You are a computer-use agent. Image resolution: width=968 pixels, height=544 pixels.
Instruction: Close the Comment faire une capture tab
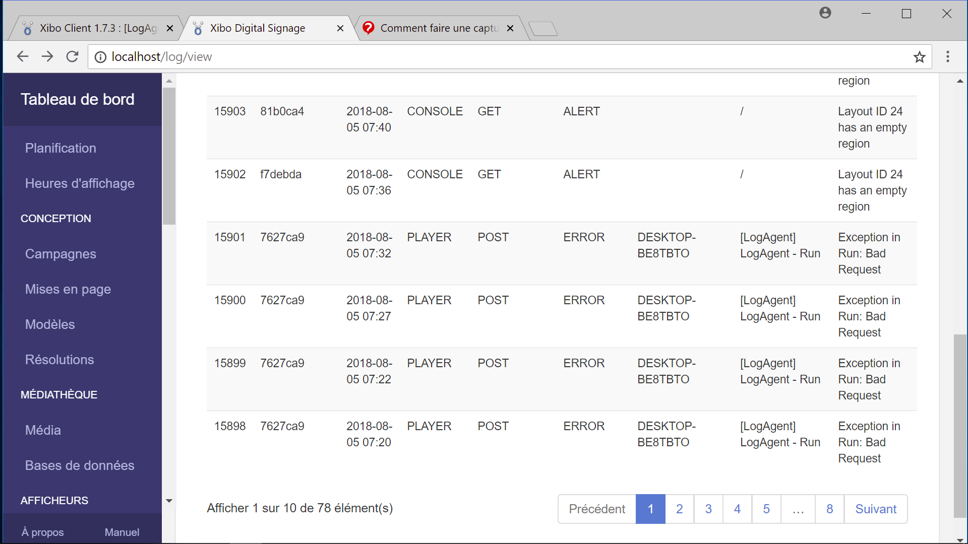[510, 28]
